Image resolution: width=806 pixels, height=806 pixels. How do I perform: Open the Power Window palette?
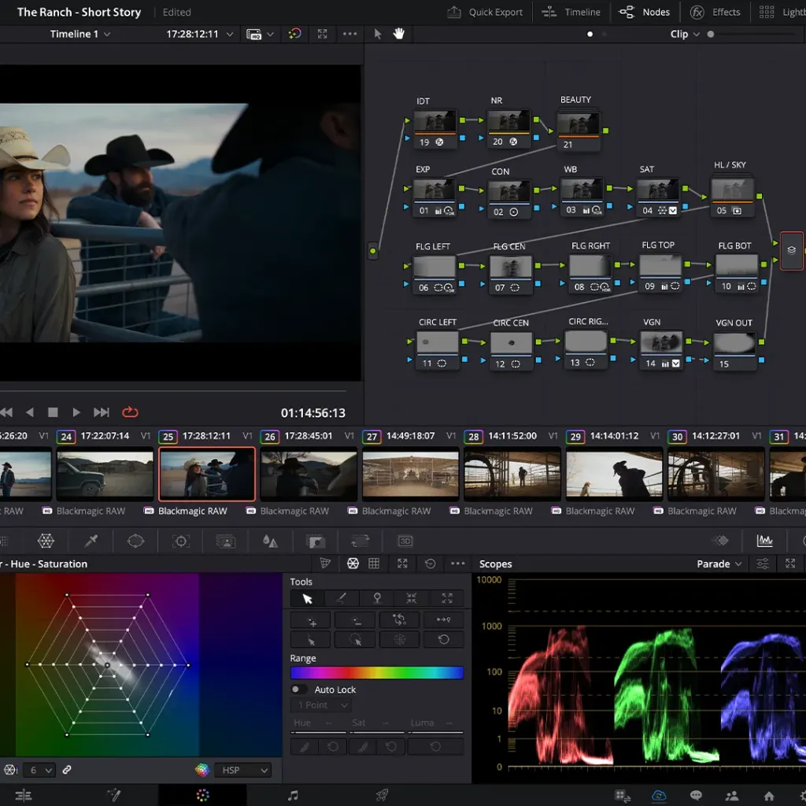pyautogui.click(x=135, y=541)
